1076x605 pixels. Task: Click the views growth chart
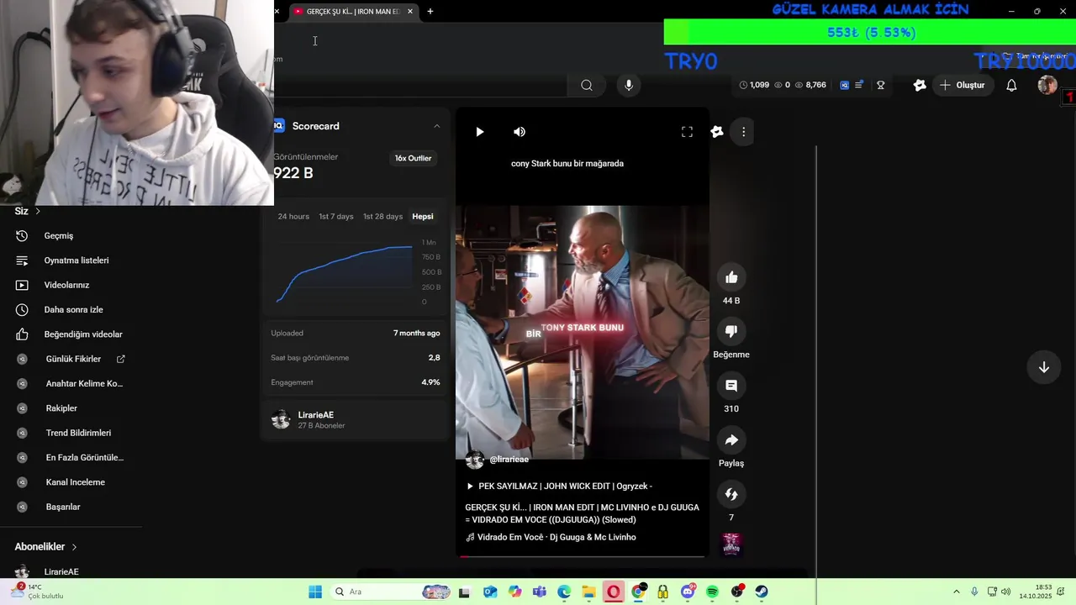coord(345,272)
